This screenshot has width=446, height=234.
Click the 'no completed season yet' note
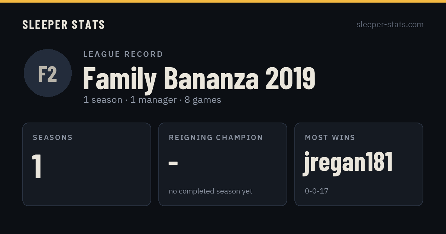tap(210, 191)
